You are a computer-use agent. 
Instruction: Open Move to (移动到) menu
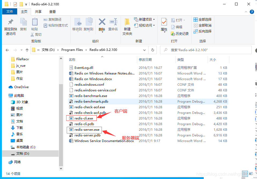point(77,25)
